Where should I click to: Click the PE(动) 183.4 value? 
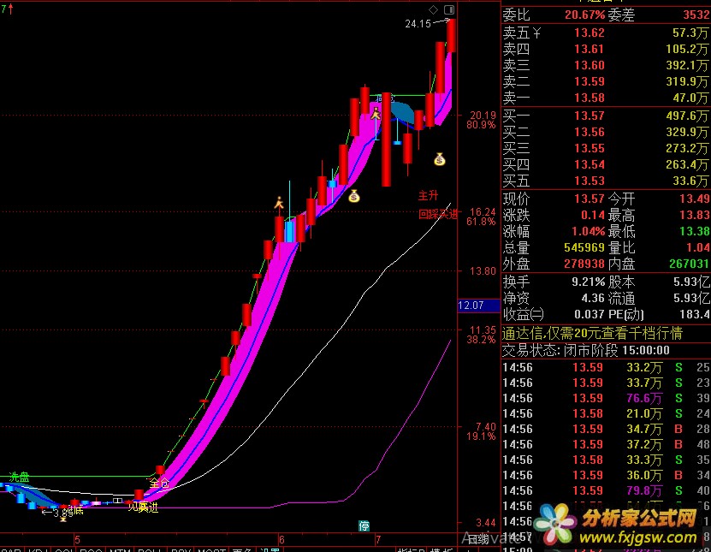[x=696, y=314]
